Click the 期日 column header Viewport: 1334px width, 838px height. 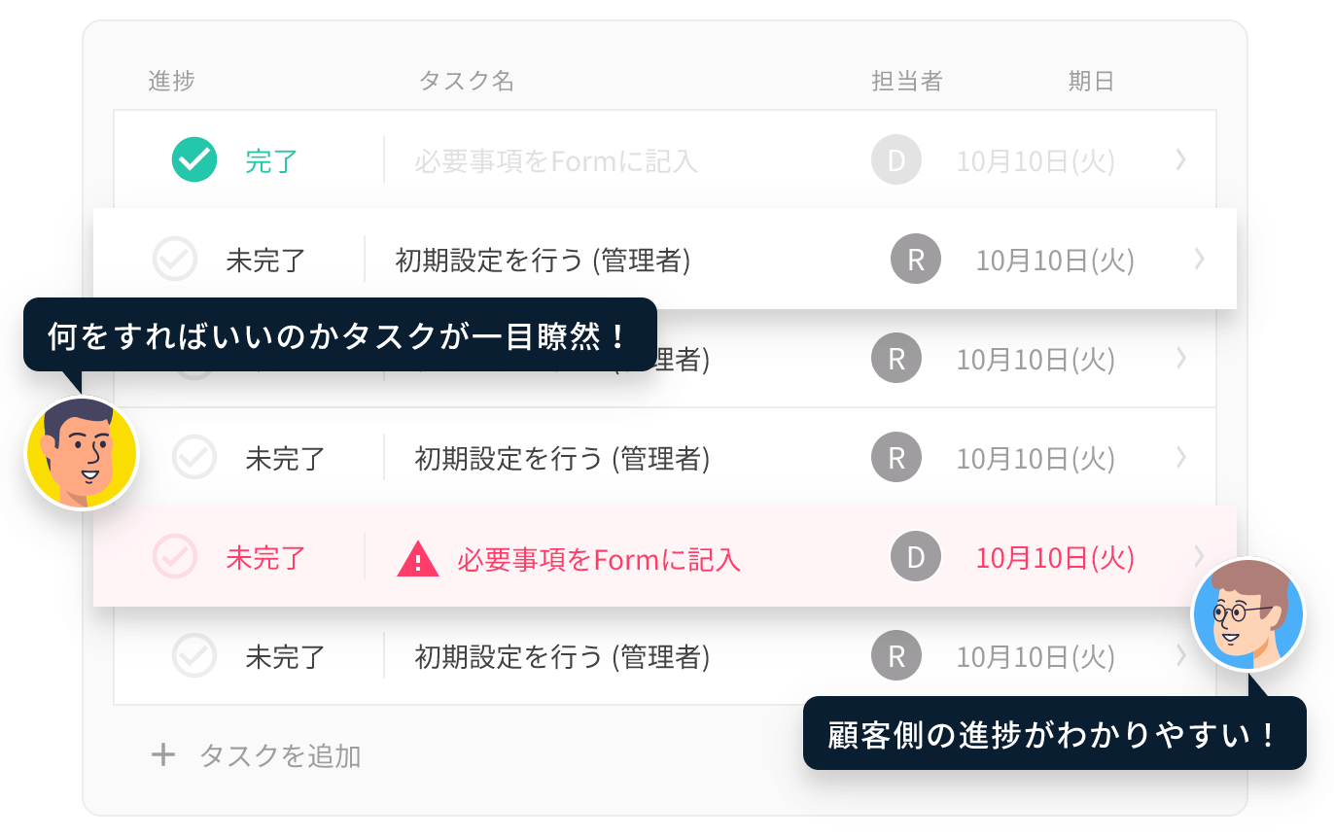(1091, 82)
